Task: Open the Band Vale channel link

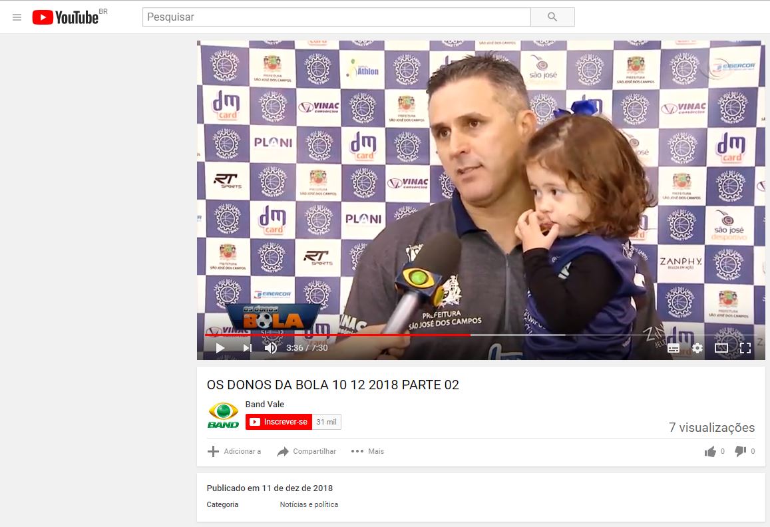Action: tap(264, 405)
